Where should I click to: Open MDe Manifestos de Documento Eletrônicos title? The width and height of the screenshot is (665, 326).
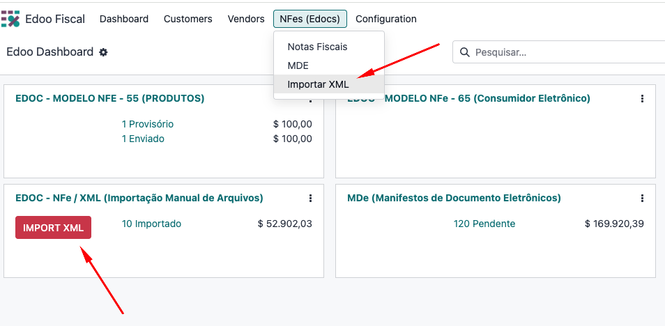point(454,198)
